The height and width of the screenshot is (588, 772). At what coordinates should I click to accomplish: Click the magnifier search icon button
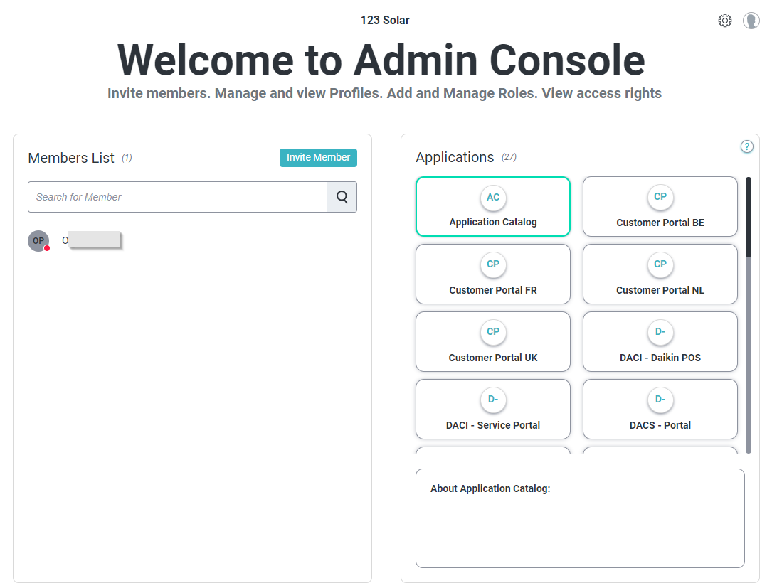(342, 197)
